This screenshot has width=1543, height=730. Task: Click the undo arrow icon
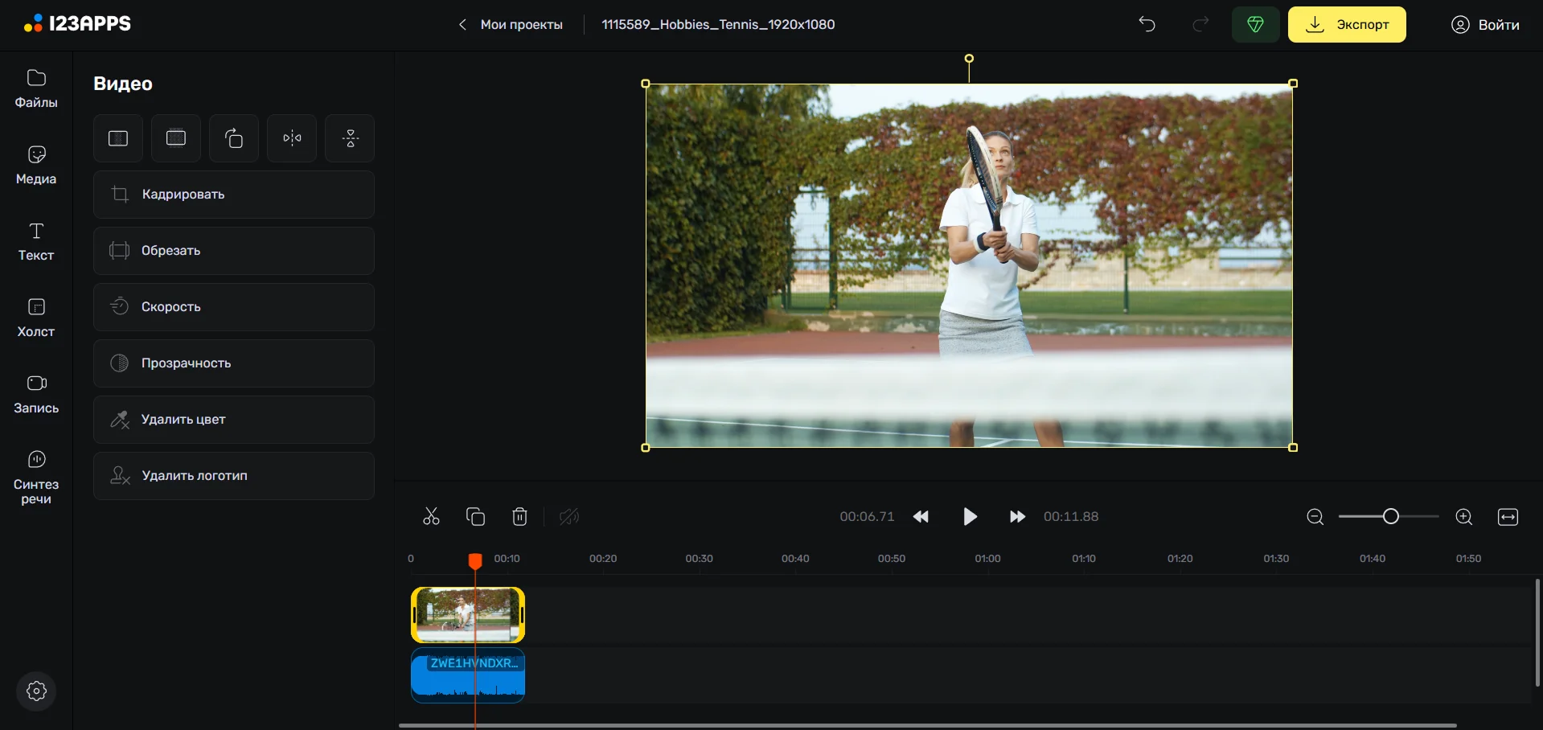(x=1147, y=24)
